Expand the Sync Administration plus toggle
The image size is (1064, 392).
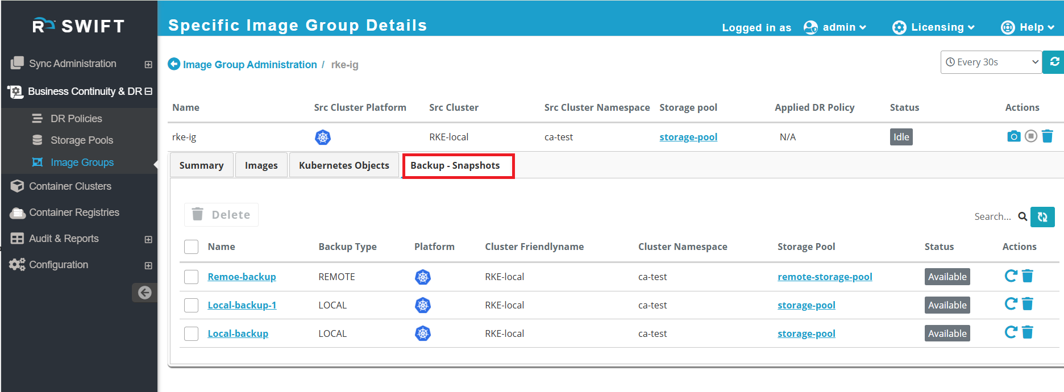pyautogui.click(x=148, y=64)
